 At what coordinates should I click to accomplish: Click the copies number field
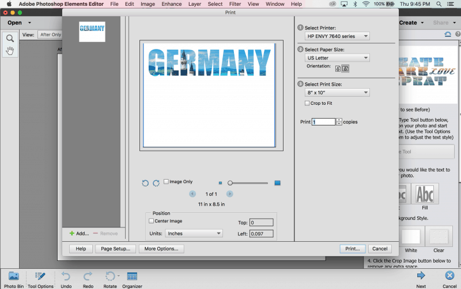coord(323,121)
